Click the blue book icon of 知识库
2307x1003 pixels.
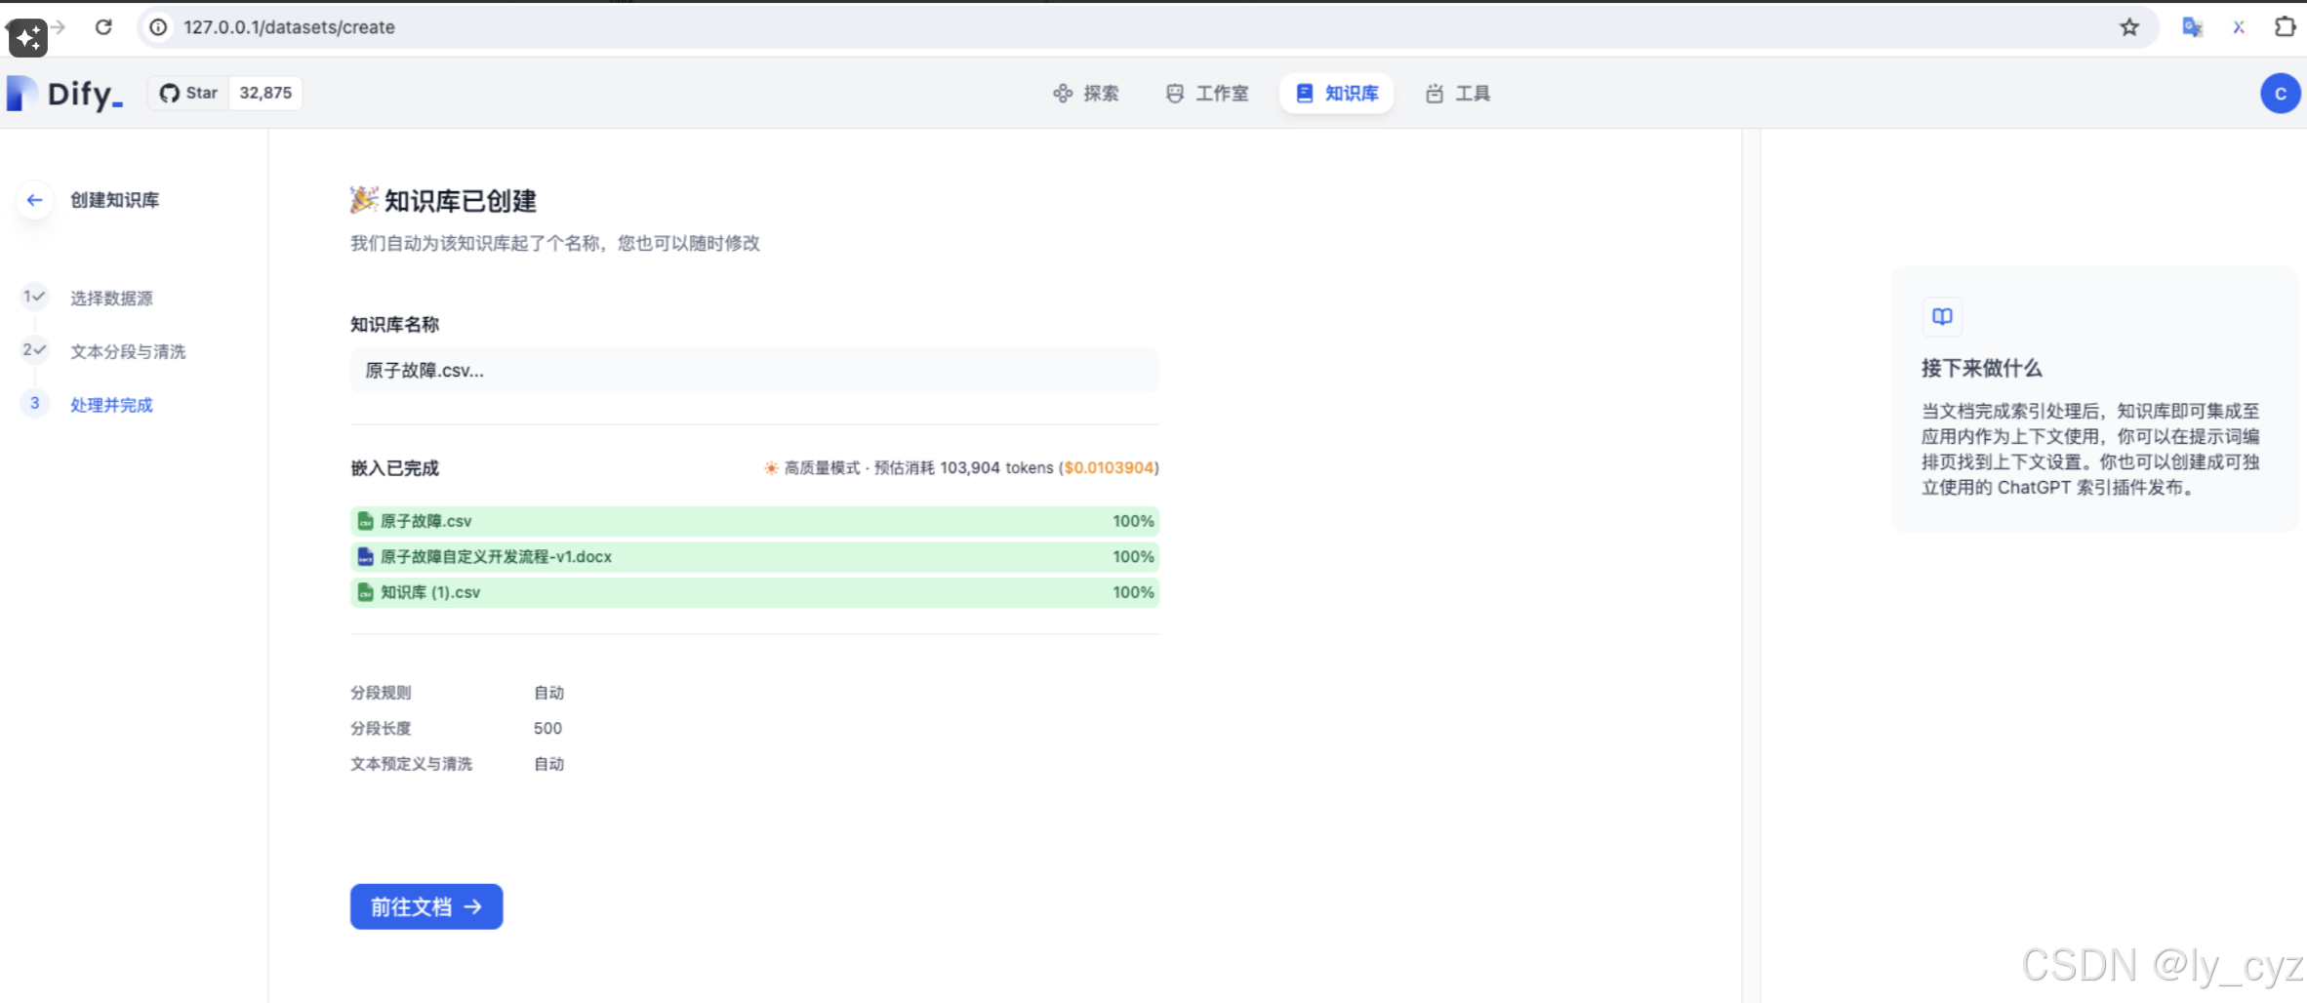[1305, 93]
